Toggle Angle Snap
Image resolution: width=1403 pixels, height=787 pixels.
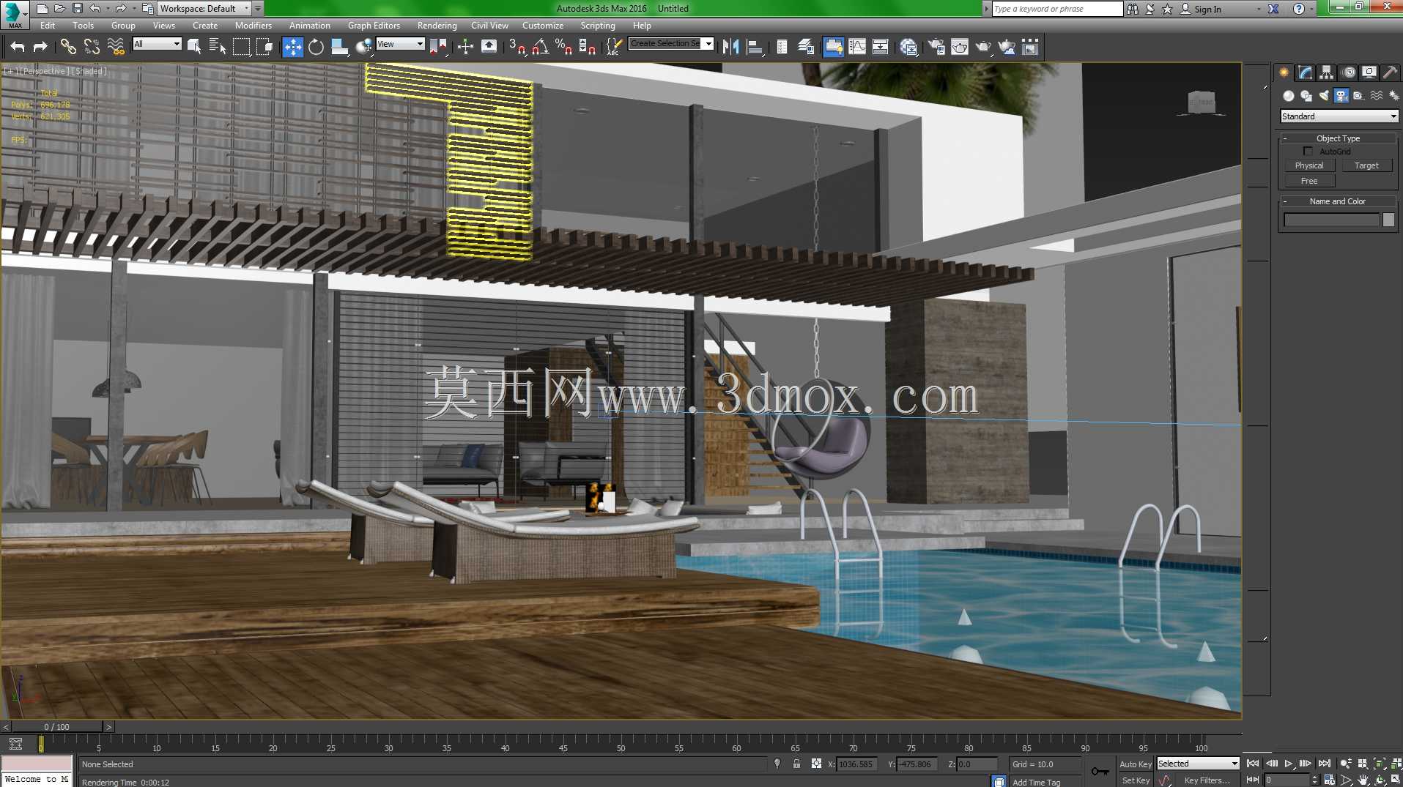pos(540,47)
